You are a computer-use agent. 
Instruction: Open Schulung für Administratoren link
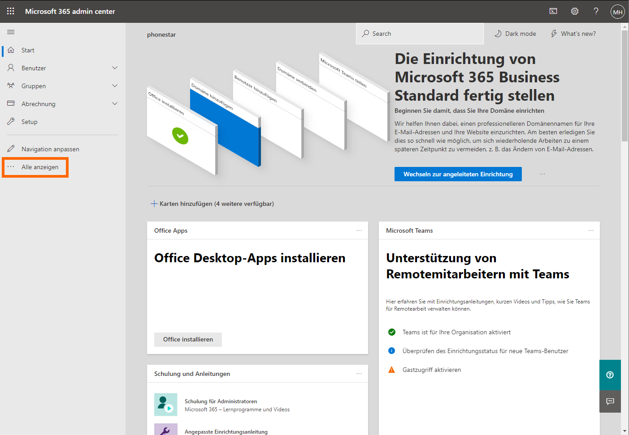(x=221, y=401)
